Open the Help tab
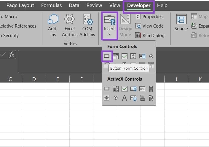The height and width of the screenshot is (147, 209). click(x=162, y=5)
